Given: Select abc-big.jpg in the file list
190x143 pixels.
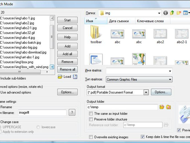Looking at the screenshot, I should coord(18,47).
